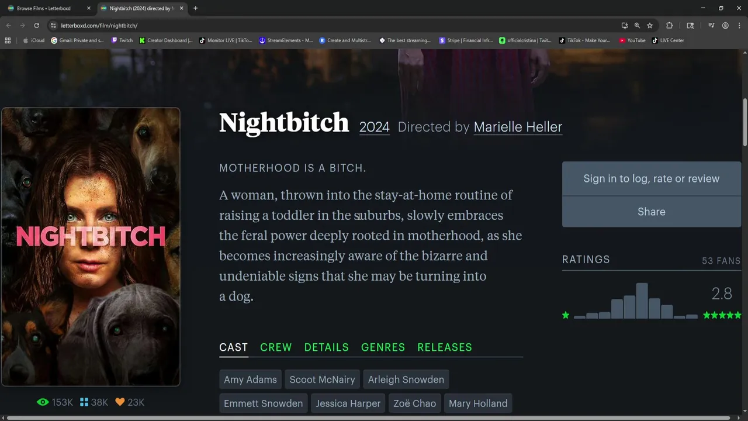Open Jessica Harper cast link
Viewport: 748px width, 421px height.
pos(348,403)
